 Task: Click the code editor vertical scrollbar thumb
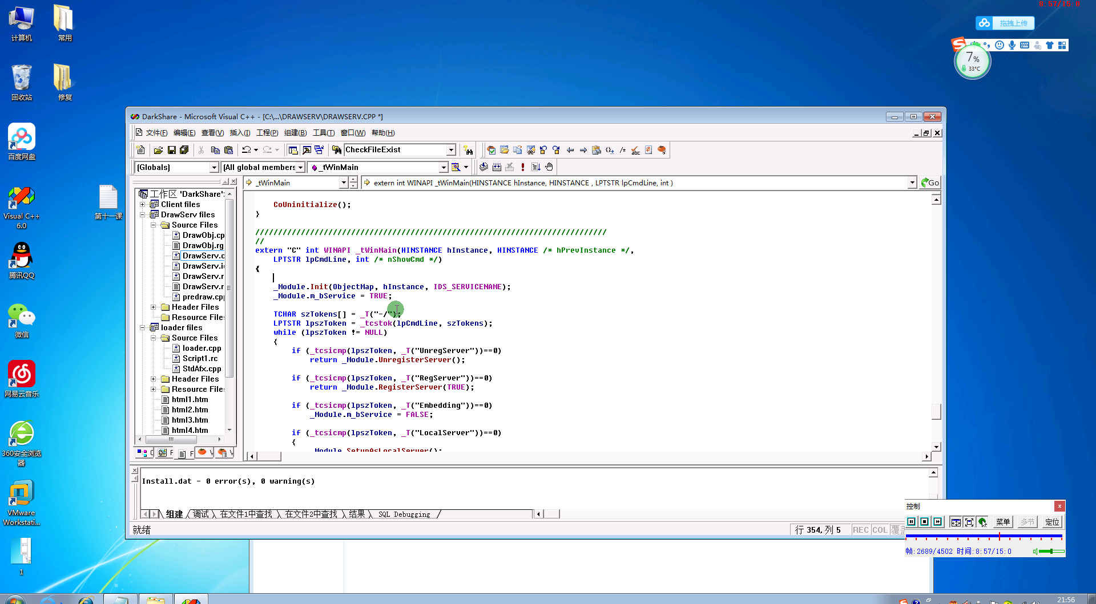pos(936,411)
